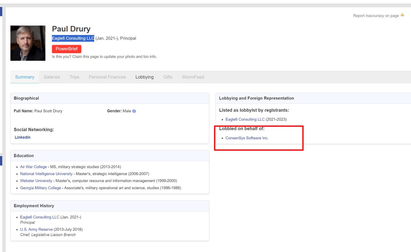Open the ConsenSys Software Inc. link
Image resolution: width=411 pixels, height=252 pixels.
(x=247, y=138)
